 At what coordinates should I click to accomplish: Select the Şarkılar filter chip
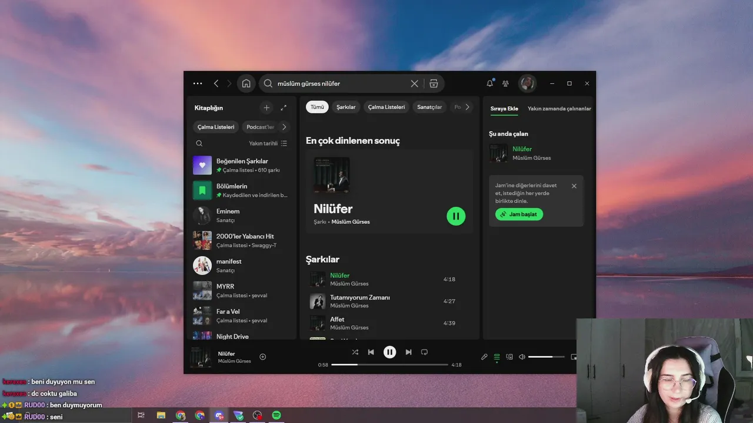(346, 107)
